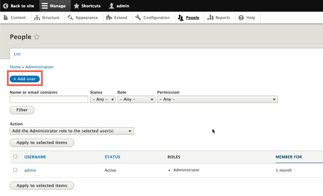
Task: Click the Back to site arrow icon
Action: (6, 6)
